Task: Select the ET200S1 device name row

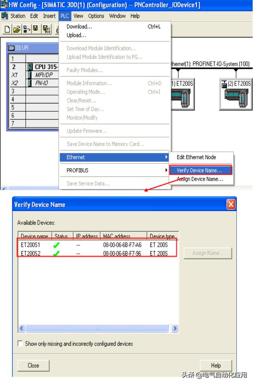Action: coord(30,245)
